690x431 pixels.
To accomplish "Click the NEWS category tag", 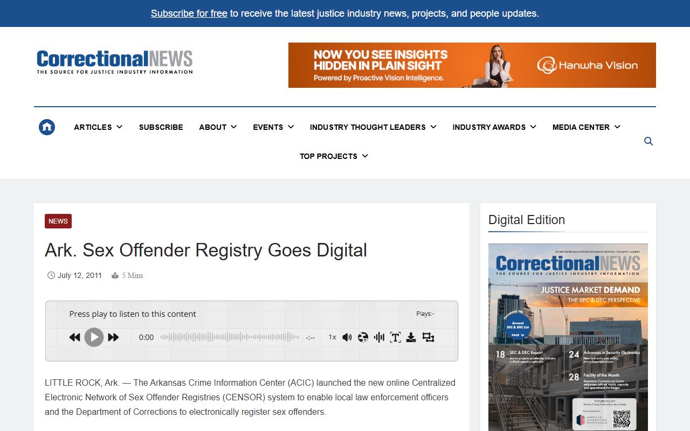I will 58,221.
